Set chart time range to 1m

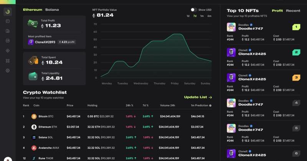(x=202, y=16)
